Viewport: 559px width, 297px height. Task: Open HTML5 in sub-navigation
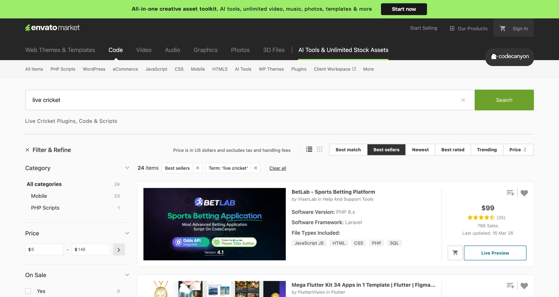(220, 69)
